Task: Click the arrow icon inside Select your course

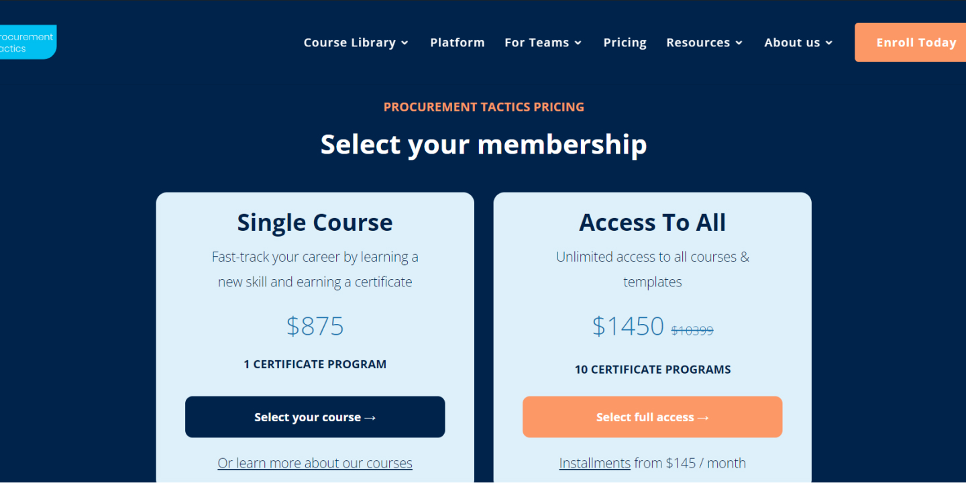Action: pos(370,417)
